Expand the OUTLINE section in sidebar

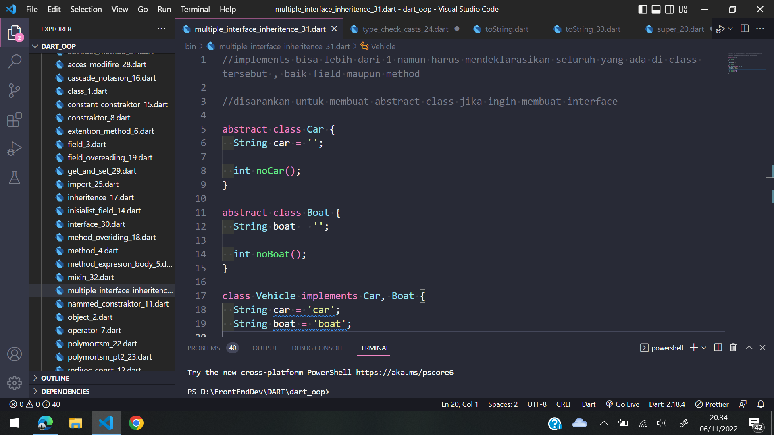click(x=55, y=378)
